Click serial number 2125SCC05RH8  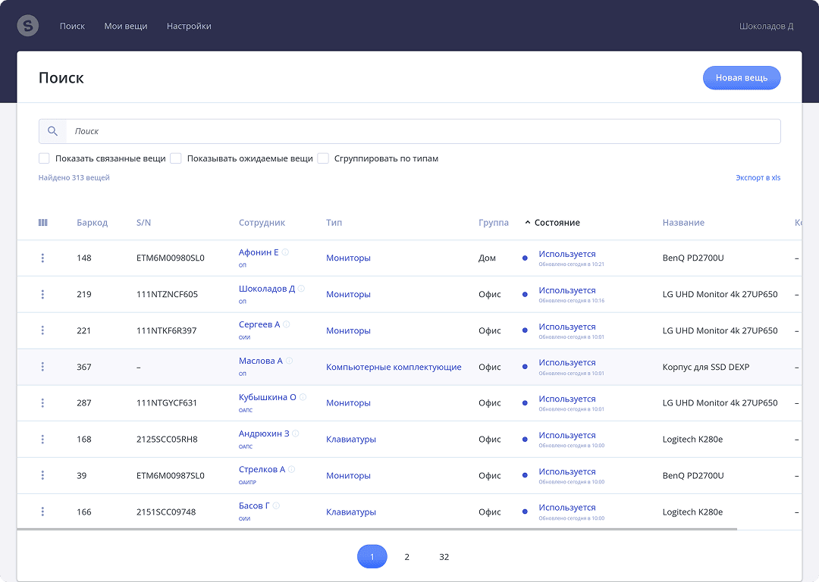point(167,440)
